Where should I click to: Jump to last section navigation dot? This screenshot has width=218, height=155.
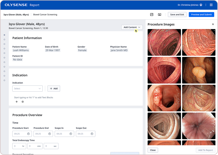pos(4,80)
